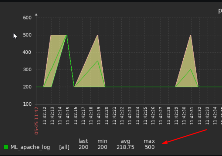222x156 pixels.
Task: Click the last value 200
Action: pyautogui.click(x=83, y=147)
